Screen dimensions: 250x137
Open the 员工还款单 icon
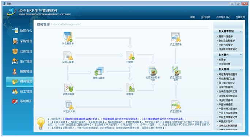pos(176,104)
